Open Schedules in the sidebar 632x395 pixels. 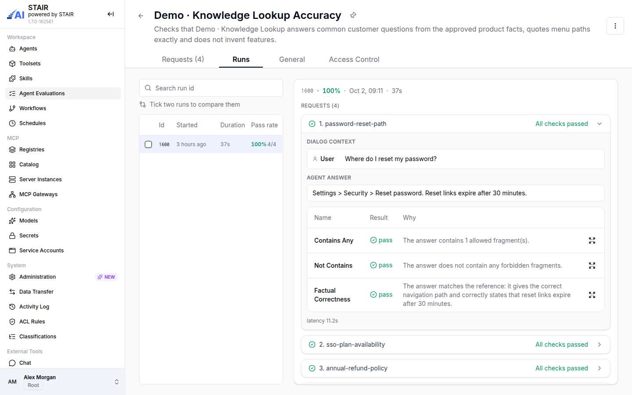[63, 123]
